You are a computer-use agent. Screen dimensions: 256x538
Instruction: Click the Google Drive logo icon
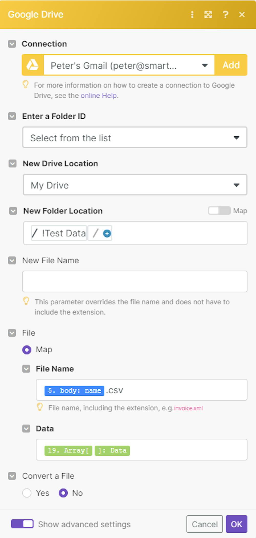pyautogui.click(x=33, y=65)
